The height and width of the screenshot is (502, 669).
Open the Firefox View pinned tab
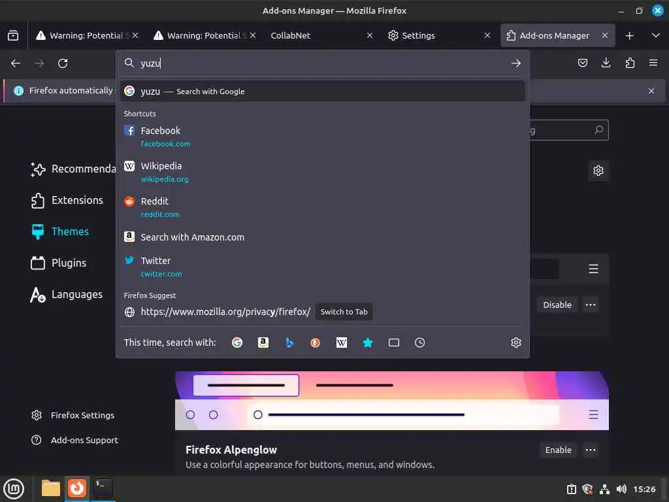click(x=13, y=35)
